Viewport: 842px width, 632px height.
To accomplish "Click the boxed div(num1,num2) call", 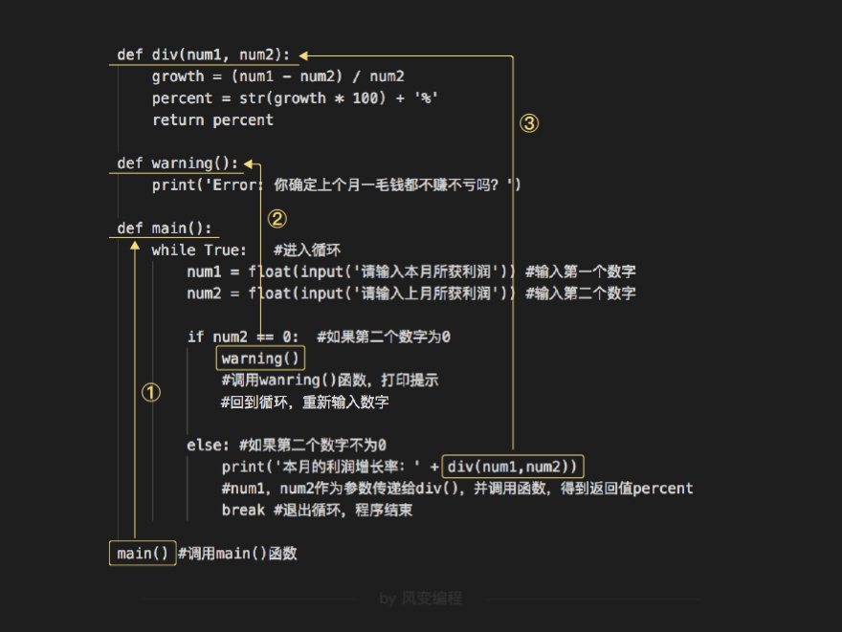I will (x=512, y=467).
